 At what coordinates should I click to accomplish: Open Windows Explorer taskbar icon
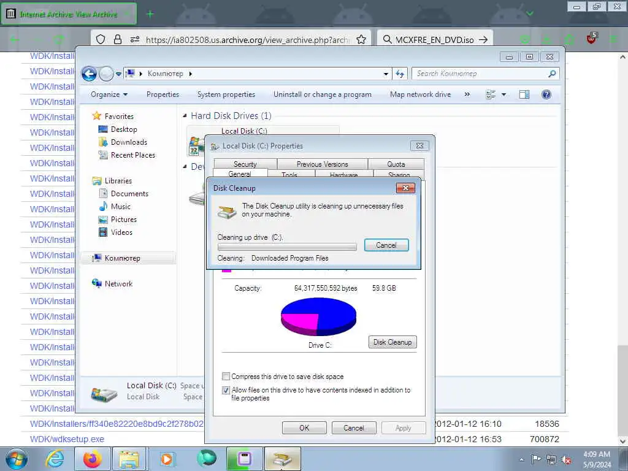128,459
